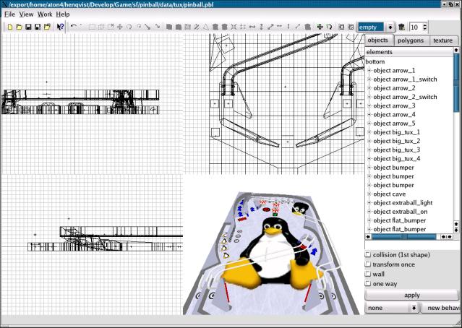Select the object extraball_on row
This screenshot has height=328, width=462.
(400, 212)
